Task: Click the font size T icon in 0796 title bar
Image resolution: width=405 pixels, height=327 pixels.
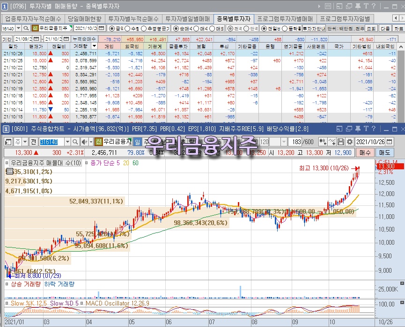Action: coord(366,6)
